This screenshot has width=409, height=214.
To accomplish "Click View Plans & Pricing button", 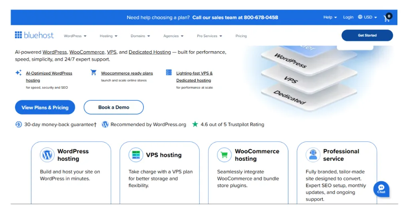I will tap(45, 107).
